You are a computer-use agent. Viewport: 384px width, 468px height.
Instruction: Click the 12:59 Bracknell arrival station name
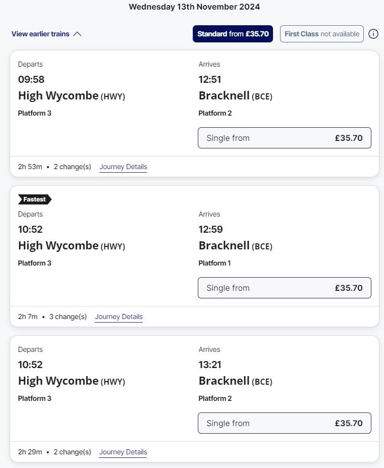click(x=224, y=245)
